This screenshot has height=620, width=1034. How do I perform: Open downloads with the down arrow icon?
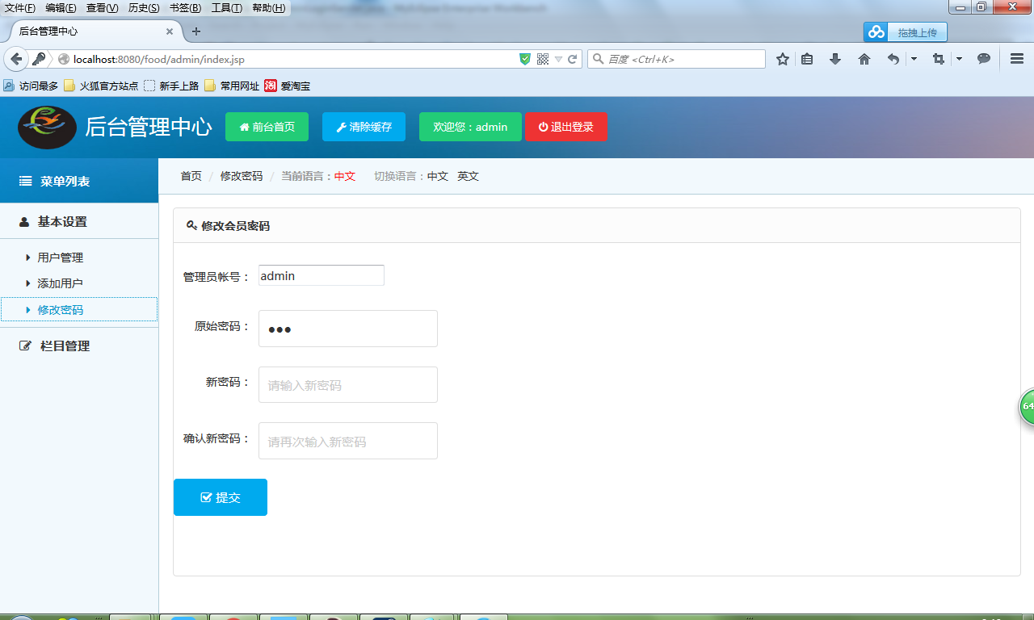(x=835, y=59)
